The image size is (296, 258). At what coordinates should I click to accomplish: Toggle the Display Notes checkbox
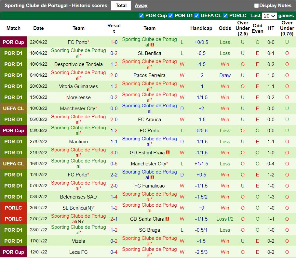pyautogui.click(x=256, y=6)
